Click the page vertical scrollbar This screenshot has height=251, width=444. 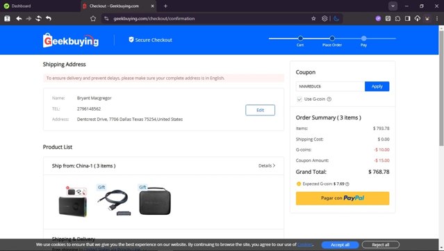pyautogui.click(x=441, y=88)
